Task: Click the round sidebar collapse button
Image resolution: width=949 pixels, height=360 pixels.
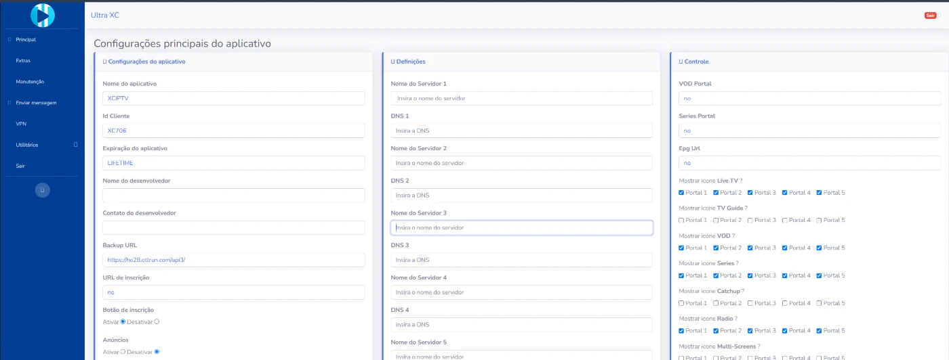Action: (x=42, y=191)
